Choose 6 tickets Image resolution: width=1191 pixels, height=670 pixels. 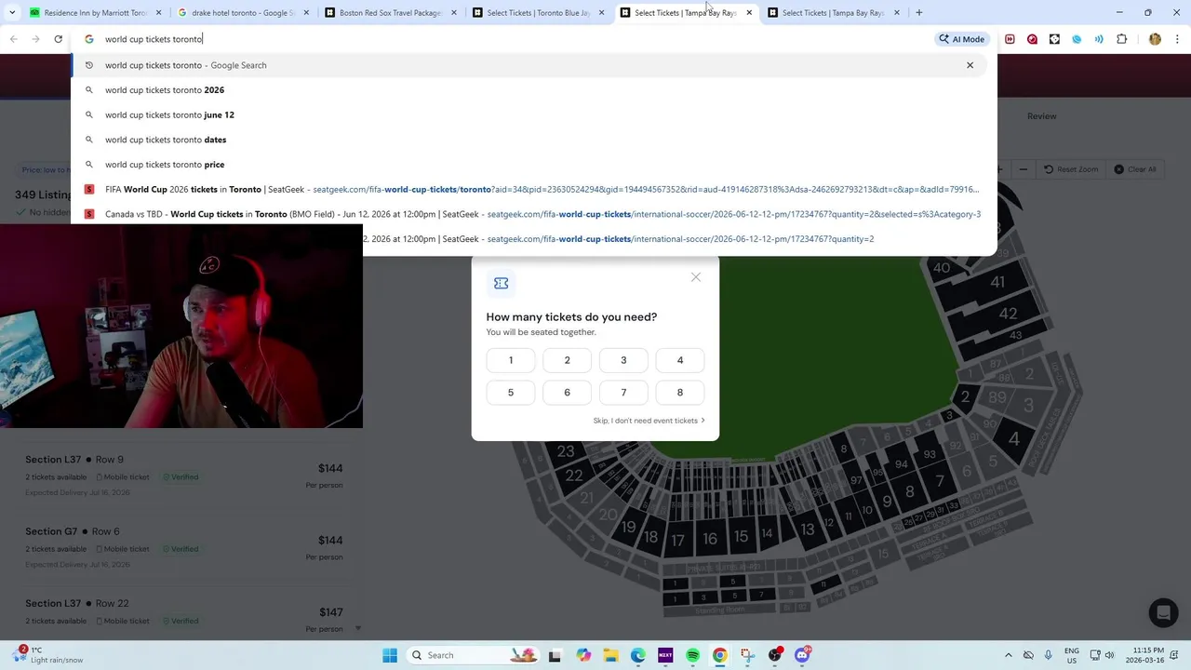click(567, 393)
